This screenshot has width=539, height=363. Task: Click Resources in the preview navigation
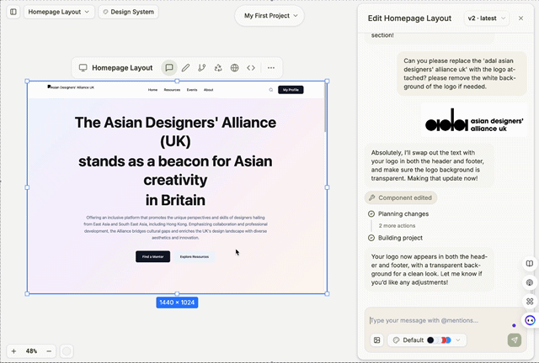click(x=172, y=90)
